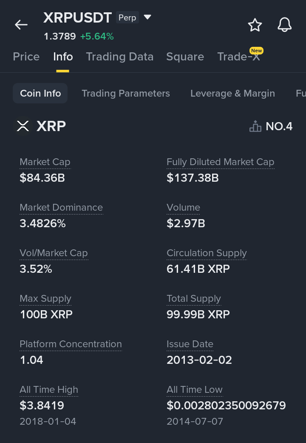The image size is (306, 443).
Task: Tap the Fully Diluted Market Cap label
Action: click(220, 162)
